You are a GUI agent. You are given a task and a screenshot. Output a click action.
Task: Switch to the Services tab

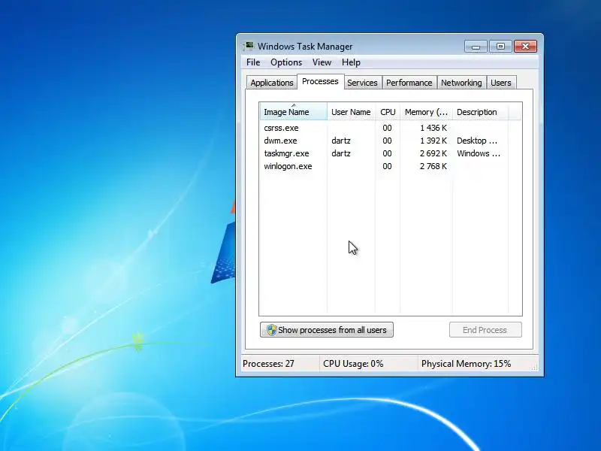pos(362,83)
